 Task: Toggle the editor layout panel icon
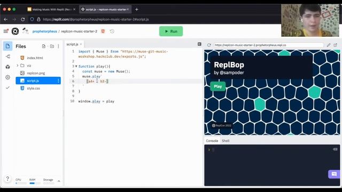pyautogui.click(x=199, y=44)
